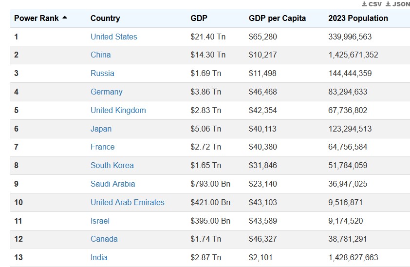The width and height of the screenshot is (410, 267).
Task: Click the Saudi Arabia link
Action: [112, 184]
